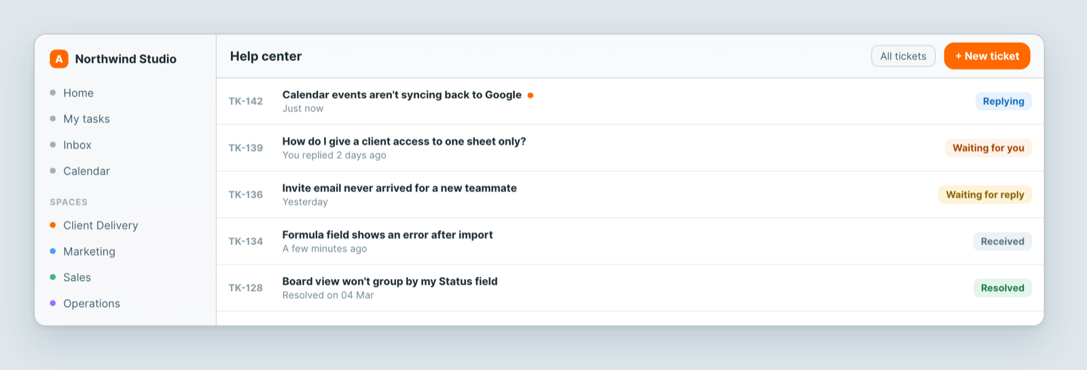Click the blue dot beside Marketing
Image resolution: width=1087 pixels, height=370 pixels.
[x=53, y=251]
